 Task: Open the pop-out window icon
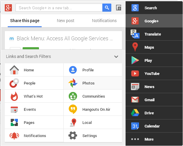(118, 8)
